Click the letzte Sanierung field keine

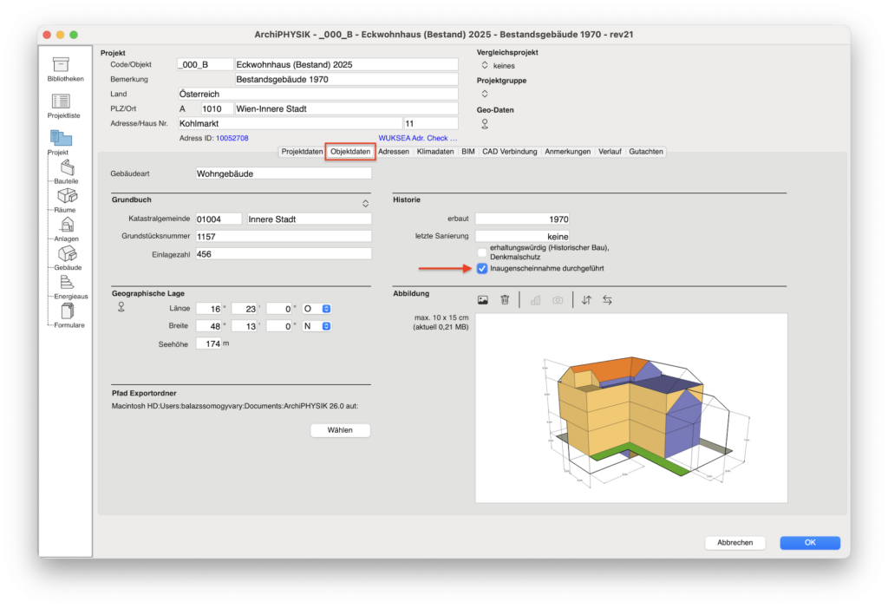click(x=522, y=237)
